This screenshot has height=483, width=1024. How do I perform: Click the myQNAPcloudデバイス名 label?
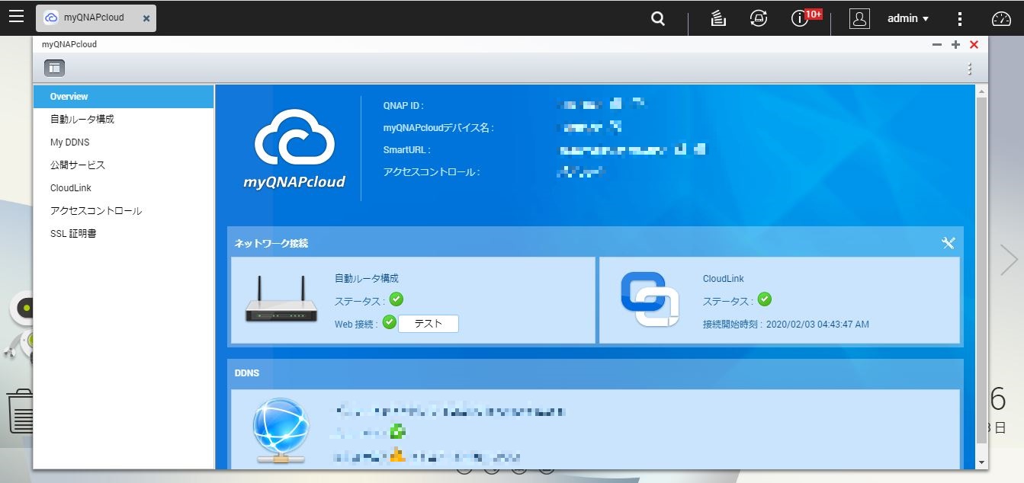438,128
